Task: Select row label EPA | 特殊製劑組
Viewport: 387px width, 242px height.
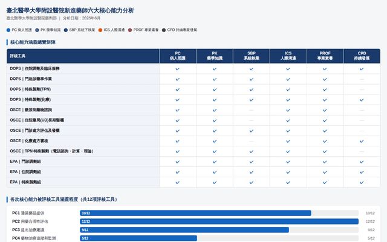Action: [25, 182]
